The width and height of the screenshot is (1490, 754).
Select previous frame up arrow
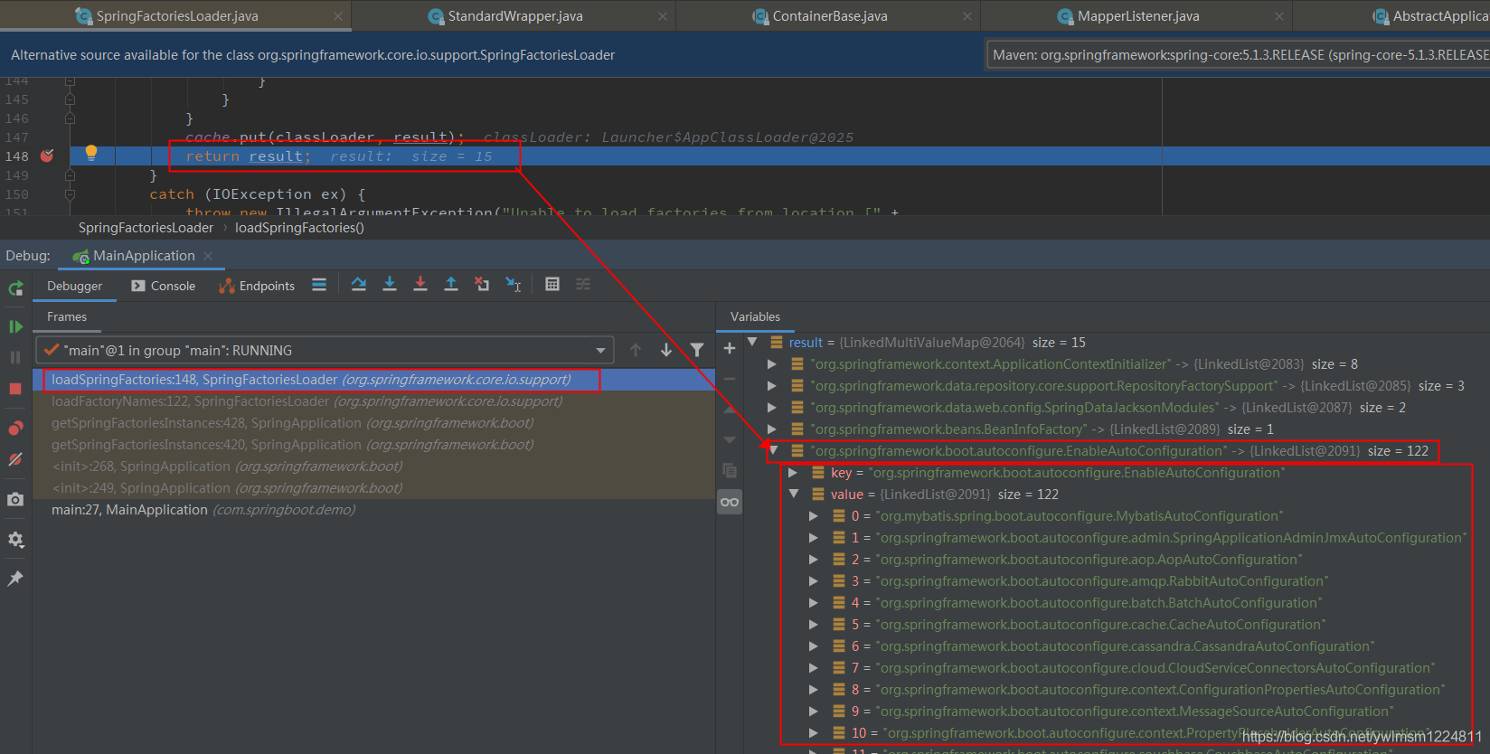(636, 350)
